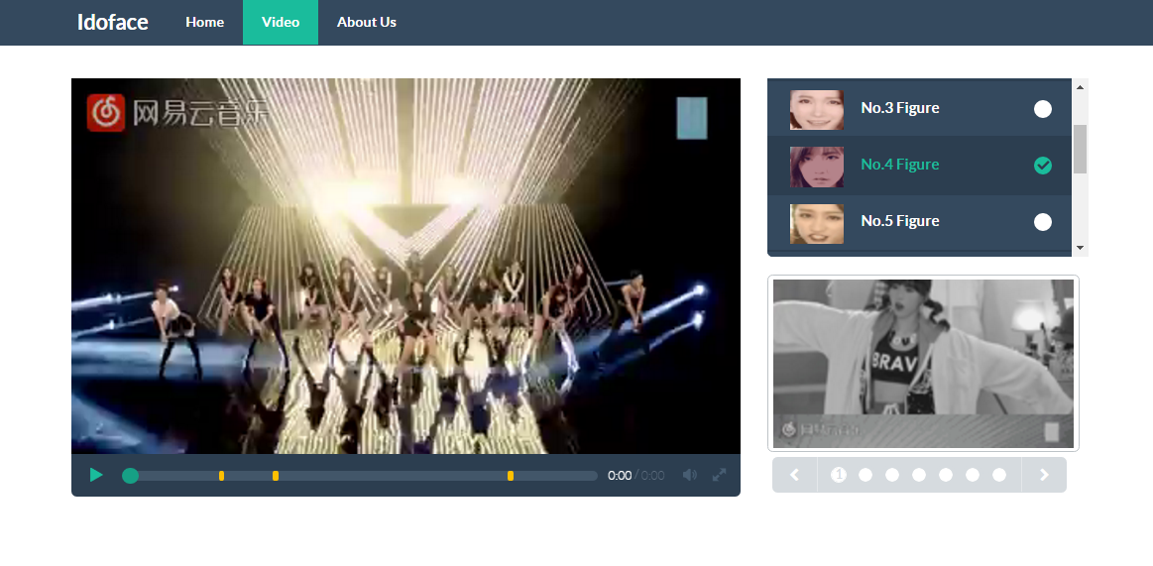The width and height of the screenshot is (1153, 566).
Task: Select the seventh carousel page dot
Action: tap(999, 475)
